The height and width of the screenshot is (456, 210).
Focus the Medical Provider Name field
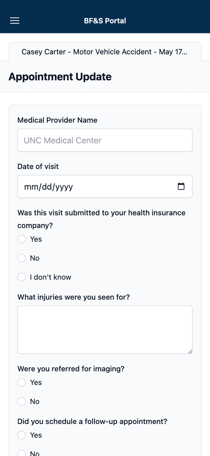click(105, 140)
